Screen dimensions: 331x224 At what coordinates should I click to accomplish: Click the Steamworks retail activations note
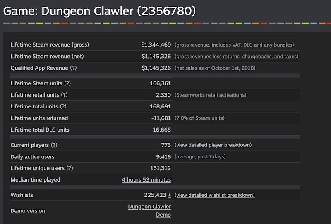point(210,95)
